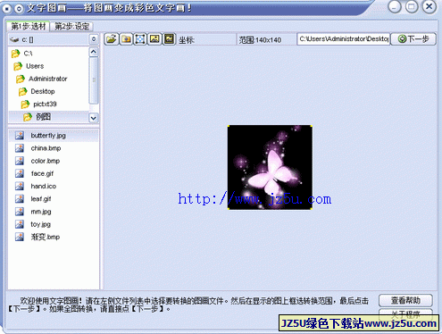442x334 pixels.
Task: Select the Users folder label
Action: tap(35, 66)
